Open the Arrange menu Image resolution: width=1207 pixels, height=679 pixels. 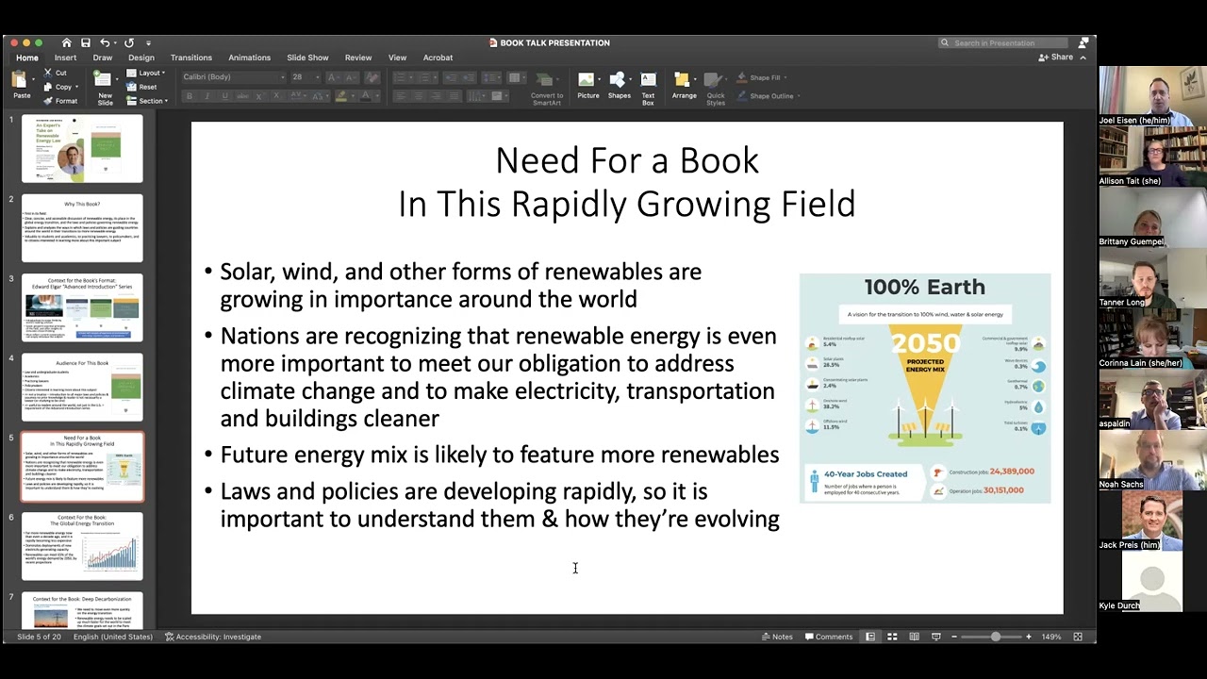click(684, 86)
